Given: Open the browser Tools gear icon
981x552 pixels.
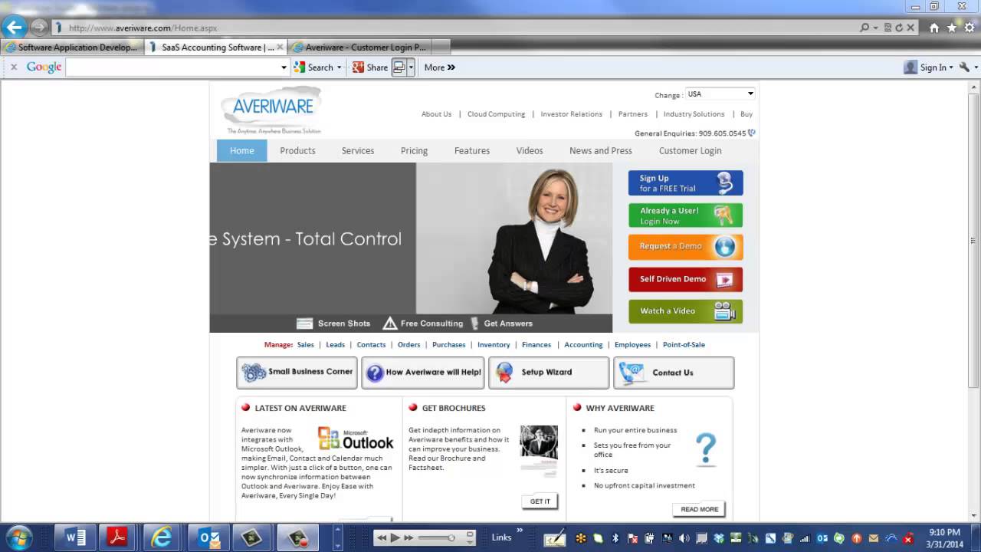Looking at the screenshot, I should (x=970, y=28).
